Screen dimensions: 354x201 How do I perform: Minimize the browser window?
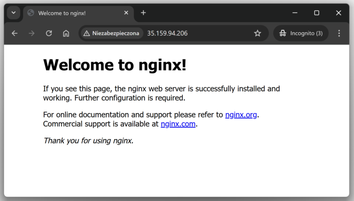coord(295,13)
